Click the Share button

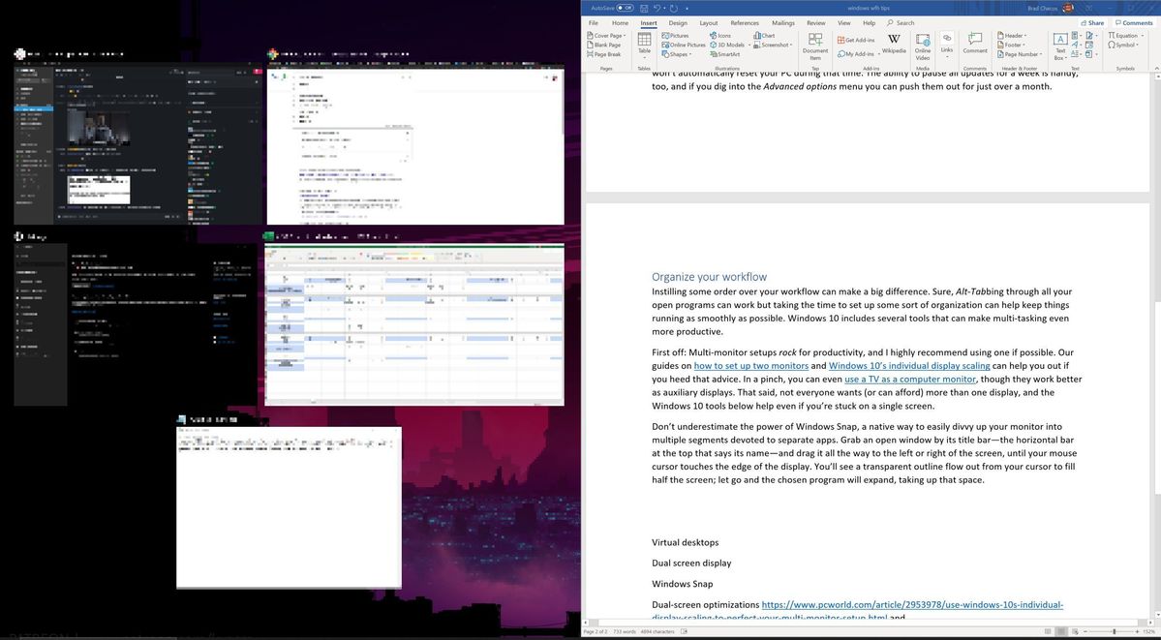click(1091, 23)
